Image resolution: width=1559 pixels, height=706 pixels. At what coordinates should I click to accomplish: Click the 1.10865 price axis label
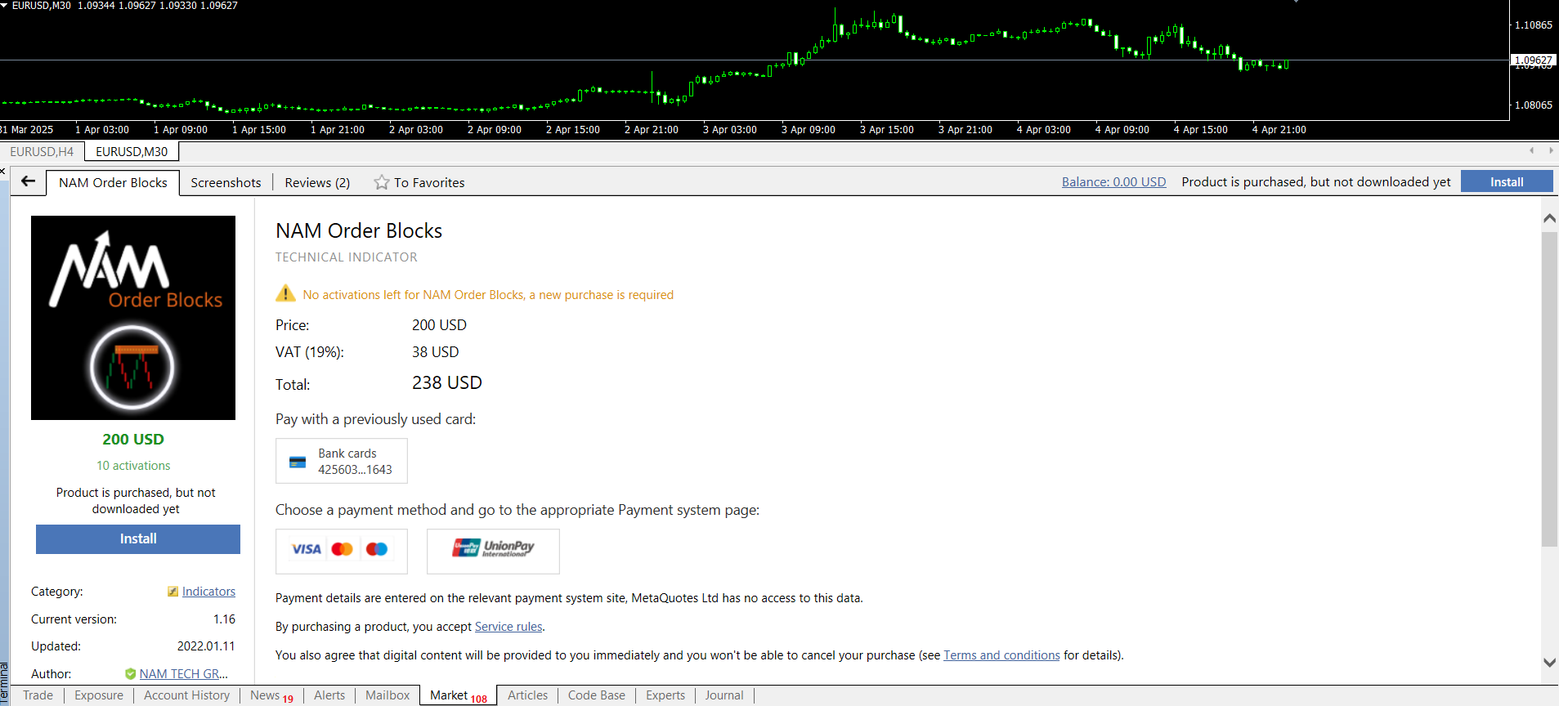[x=1533, y=25]
